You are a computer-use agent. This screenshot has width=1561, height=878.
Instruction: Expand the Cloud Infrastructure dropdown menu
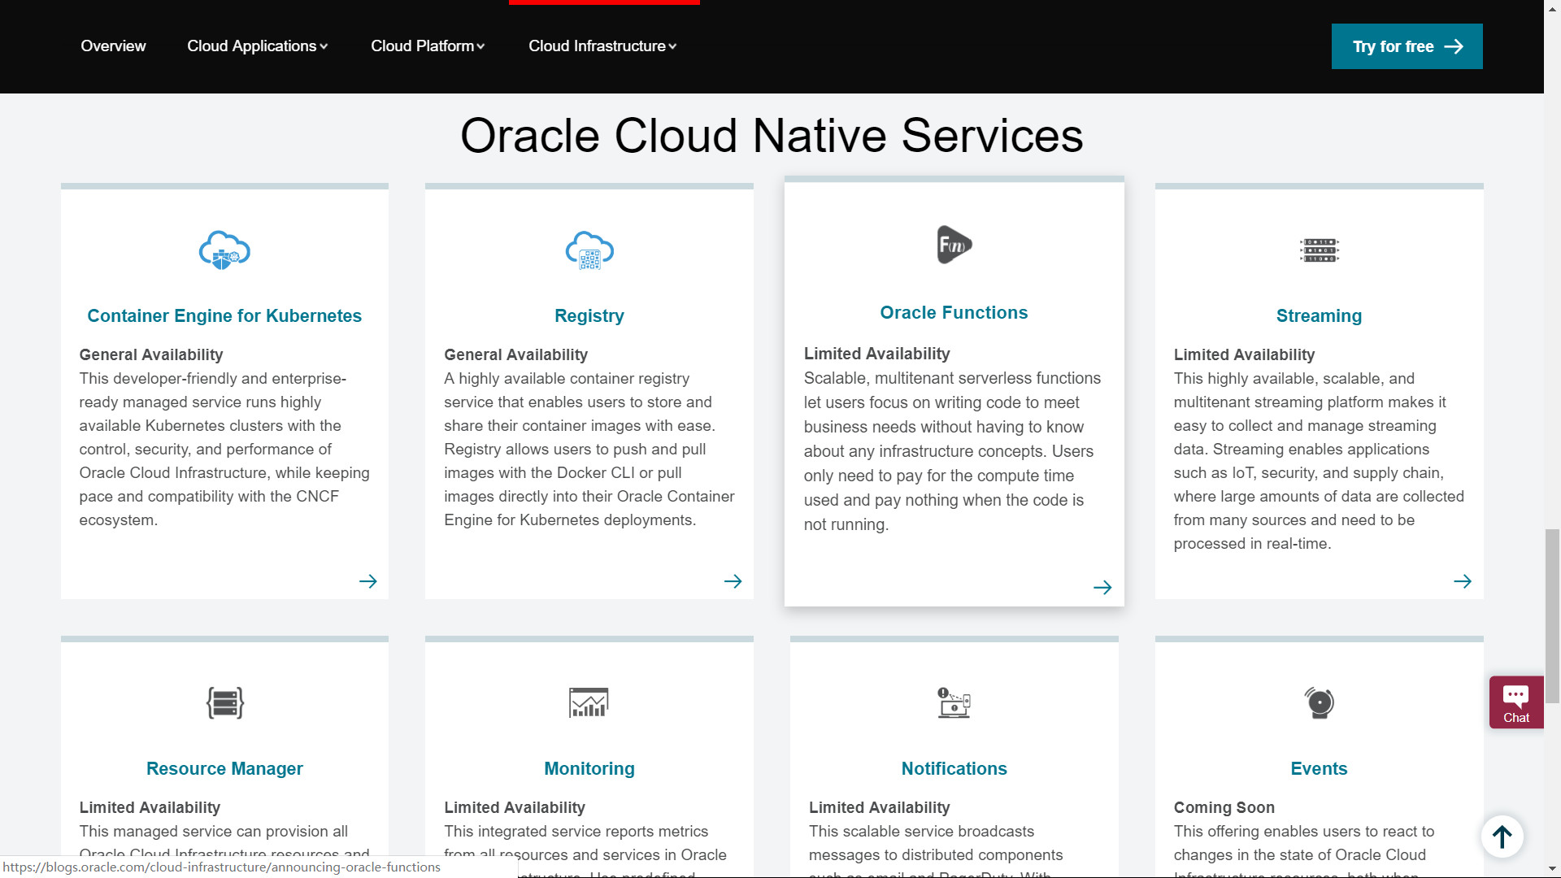click(602, 46)
